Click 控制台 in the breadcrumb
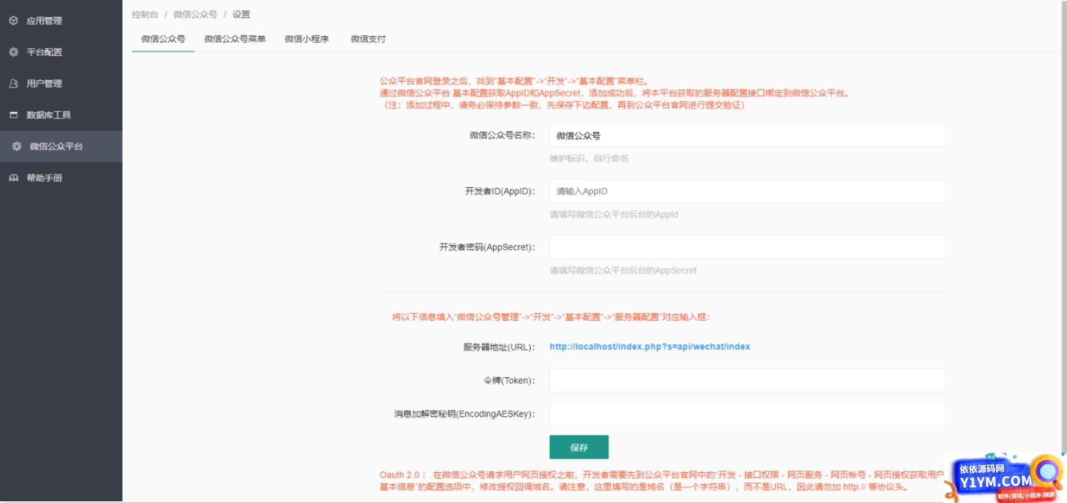Viewport: 1067px width, 503px height. point(145,15)
